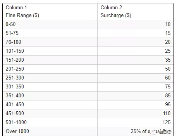This screenshot has height=140, width=177.
Task: Select the 501-1000 fine range cell
Action: pos(50,123)
